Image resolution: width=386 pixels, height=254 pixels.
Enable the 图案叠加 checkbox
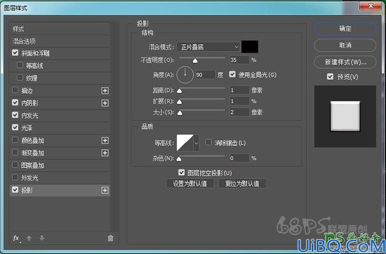16,165
